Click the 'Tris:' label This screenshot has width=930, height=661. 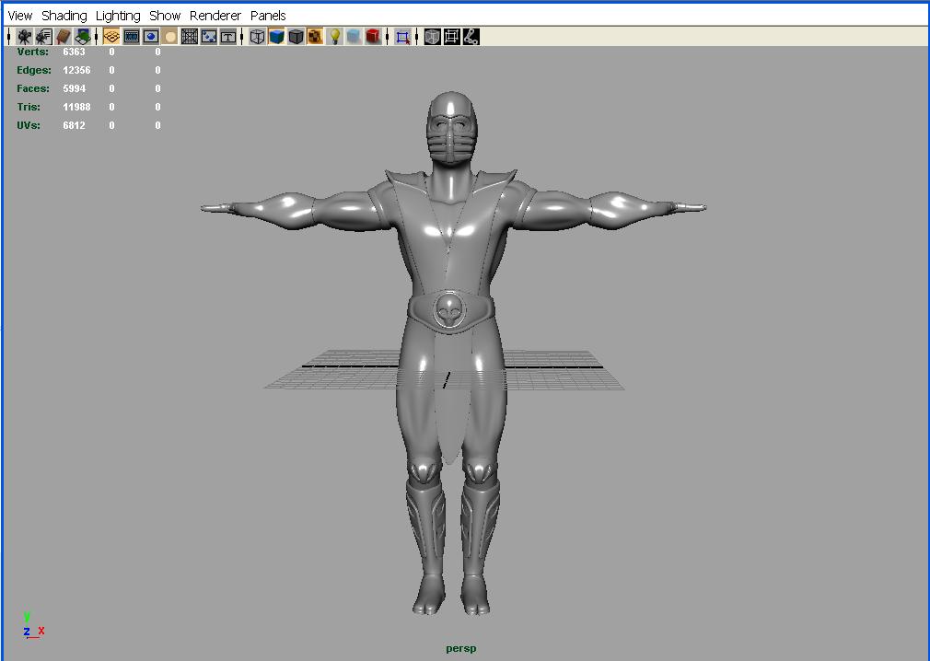coord(29,107)
